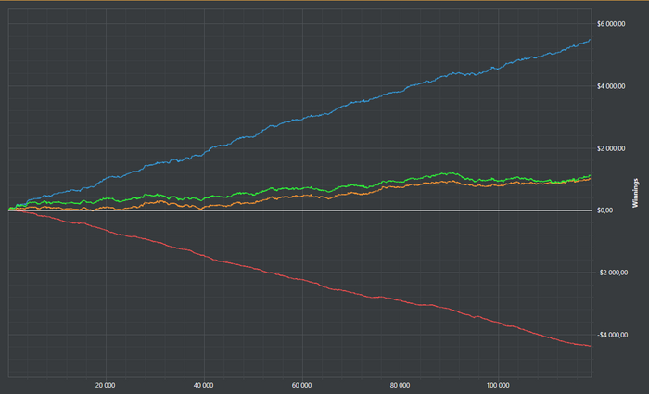Click the end of the red losing line
Image resolution: width=649 pixels, height=394 pixels.
590,346
